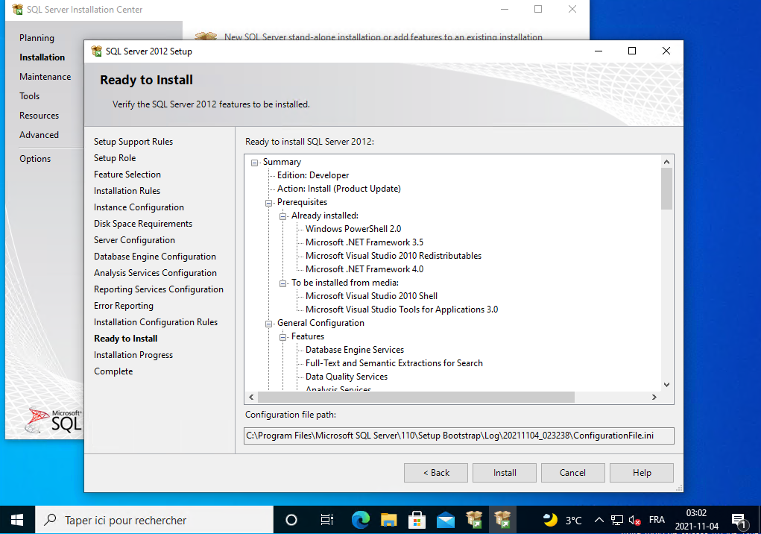Image resolution: width=761 pixels, height=534 pixels.
Task: Click the Cancel button
Action: (x=572, y=473)
